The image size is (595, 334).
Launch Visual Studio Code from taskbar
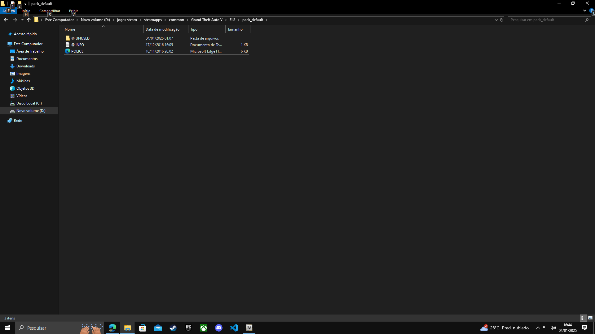[234, 328]
